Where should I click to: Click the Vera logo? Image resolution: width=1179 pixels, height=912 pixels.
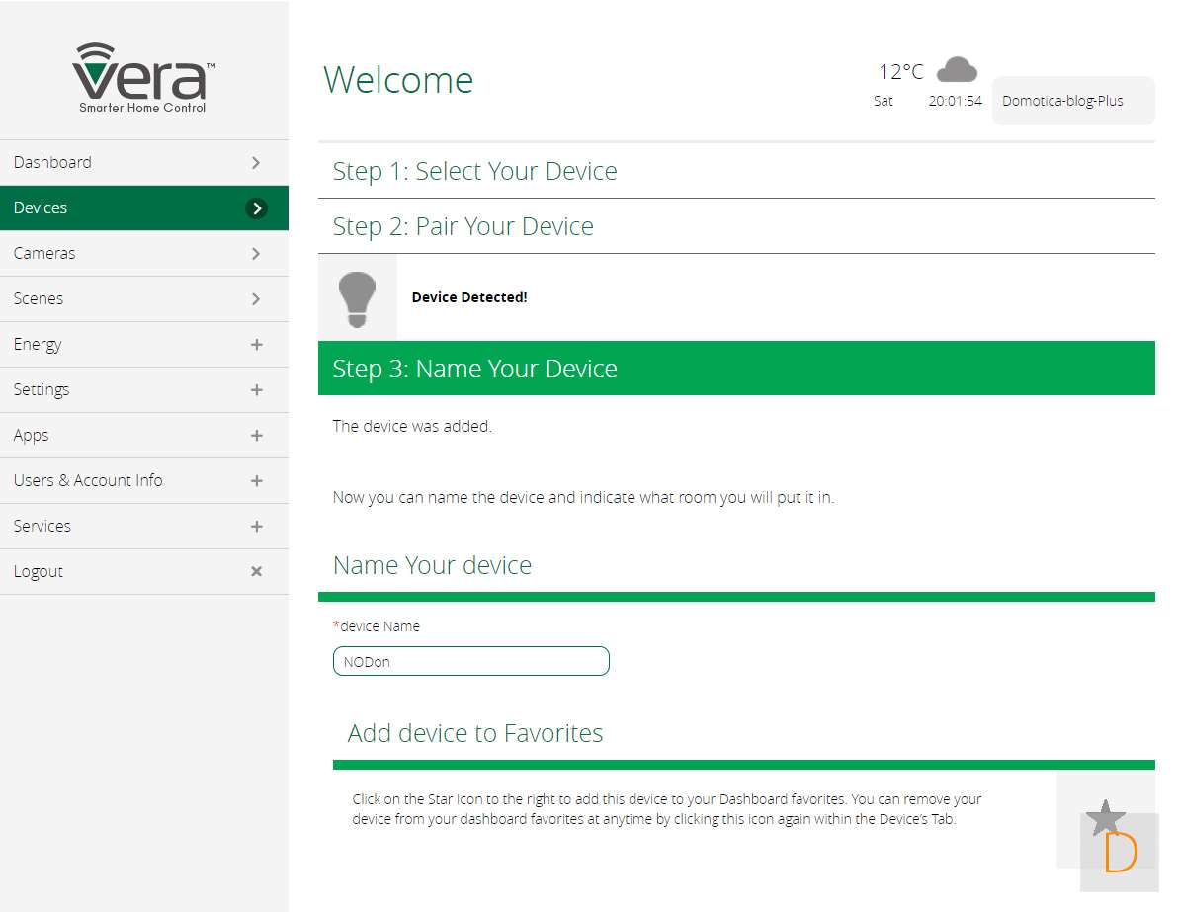click(x=143, y=78)
